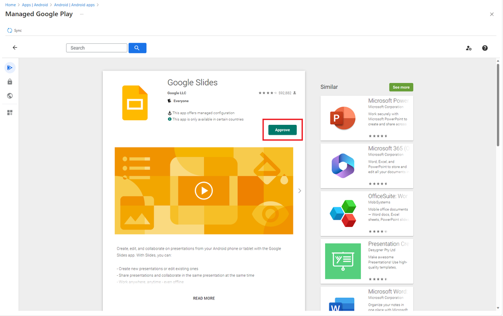503x316 pixels.
Task: Open the help question mark icon
Action: pyautogui.click(x=485, y=48)
